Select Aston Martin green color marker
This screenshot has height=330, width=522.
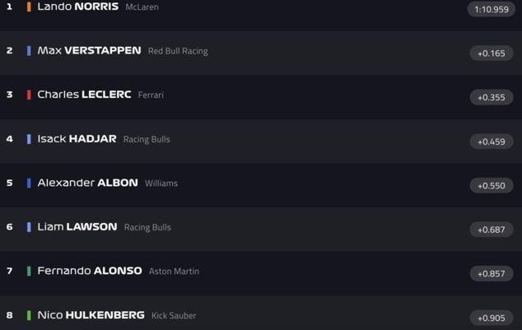(29, 271)
